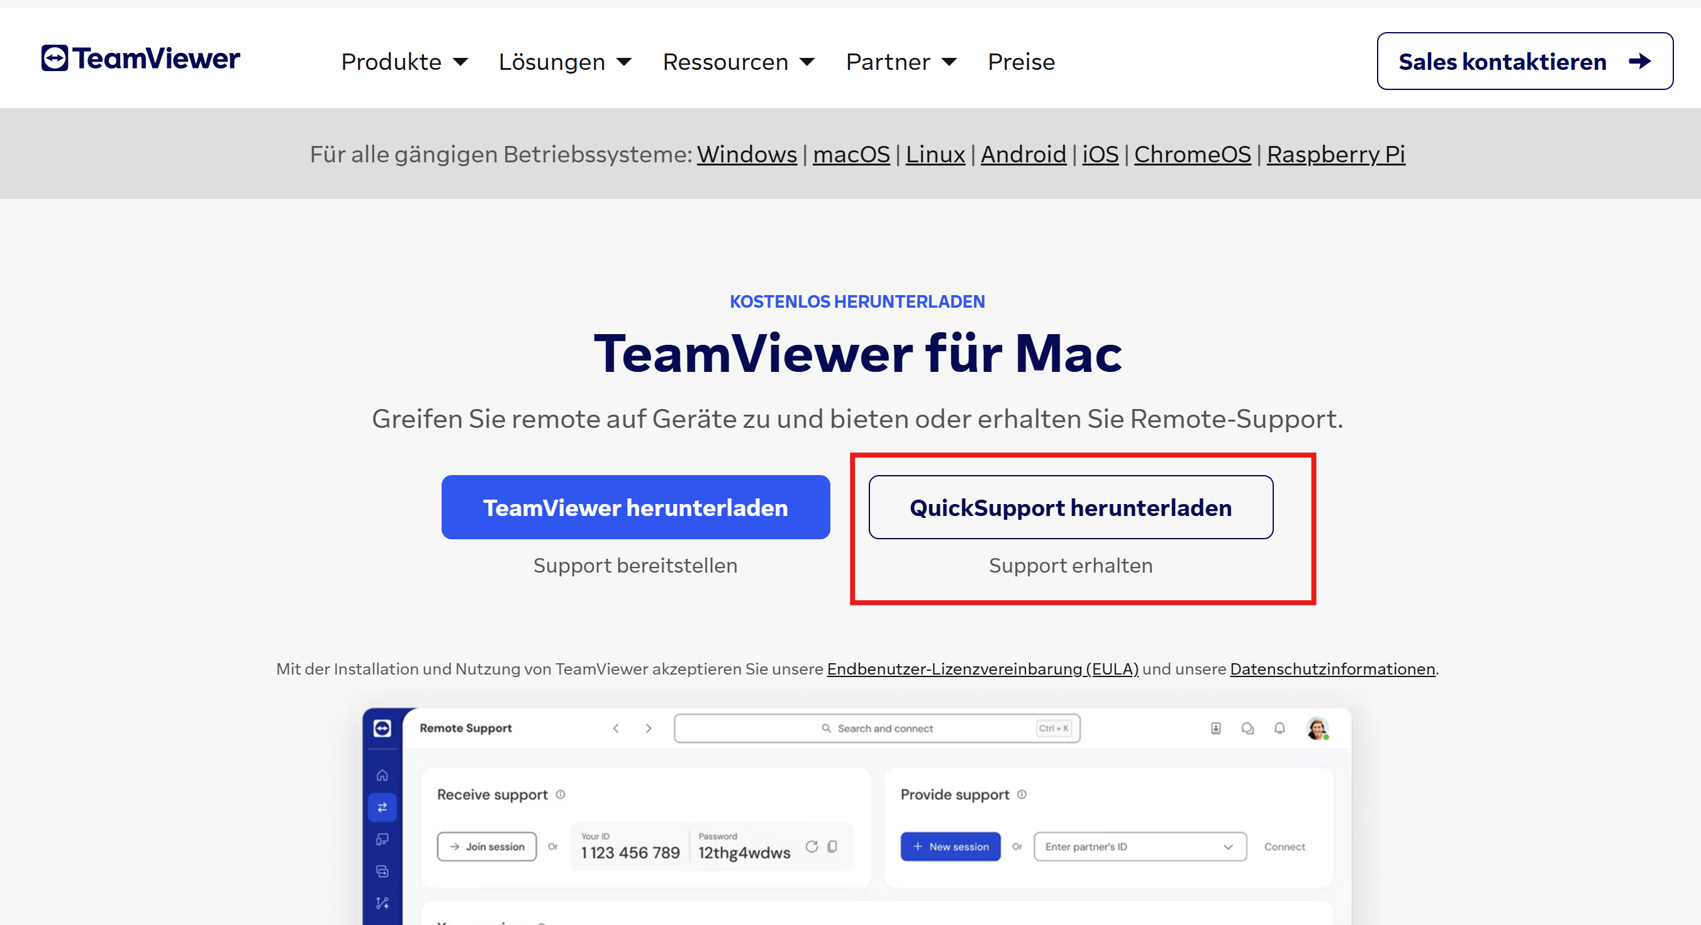Viewport: 1701px width, 925px height.
Task: Expand the Lösungen menu
Action: pyautogui.click(x=564, y=62)
